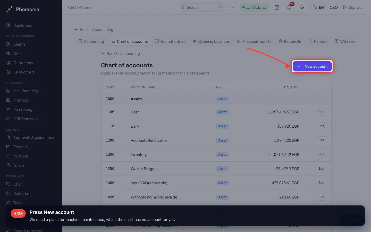
Task: Click account code 1350
Action: [x=110, y=169]
